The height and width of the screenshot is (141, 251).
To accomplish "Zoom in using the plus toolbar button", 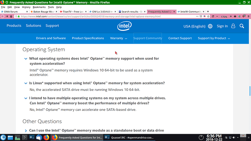I will [231, 16].
